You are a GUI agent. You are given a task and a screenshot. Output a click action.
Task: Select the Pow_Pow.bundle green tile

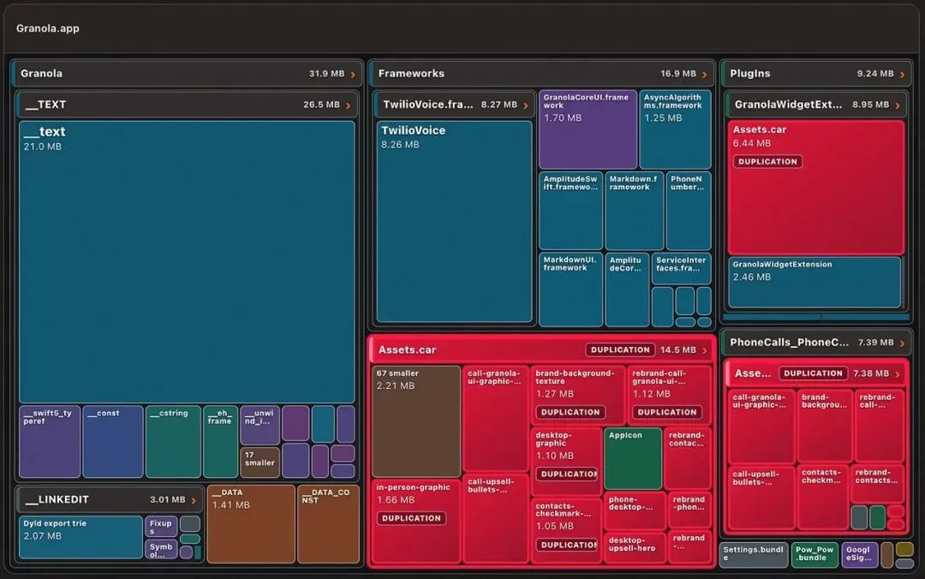tap(815, 555)
